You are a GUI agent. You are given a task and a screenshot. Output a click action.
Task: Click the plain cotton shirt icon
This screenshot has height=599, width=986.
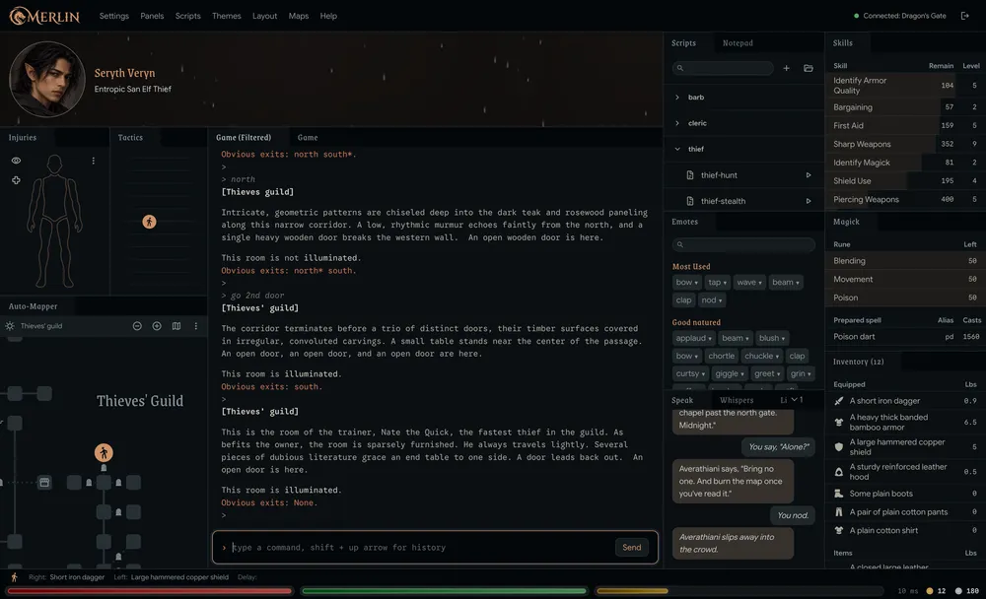click(839, 530)
